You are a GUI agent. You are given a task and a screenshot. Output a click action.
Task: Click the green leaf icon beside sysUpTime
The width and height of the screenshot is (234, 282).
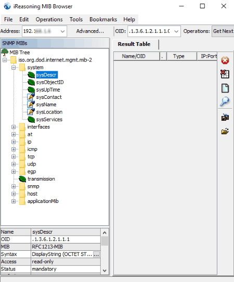31,89
